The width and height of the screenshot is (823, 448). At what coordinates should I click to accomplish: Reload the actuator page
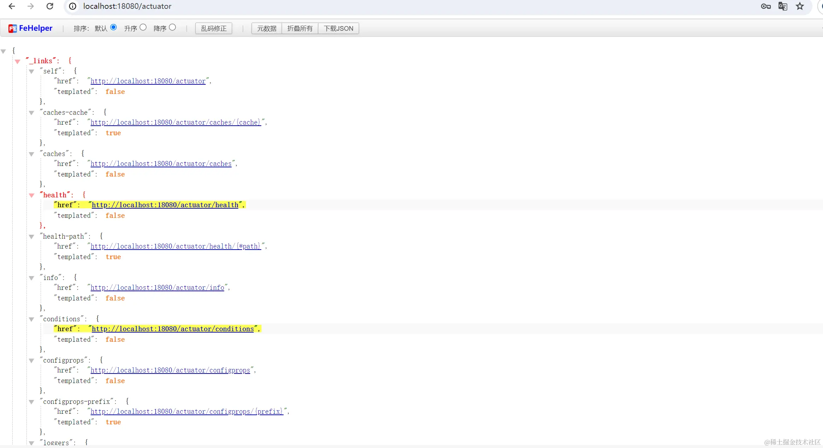50,6
